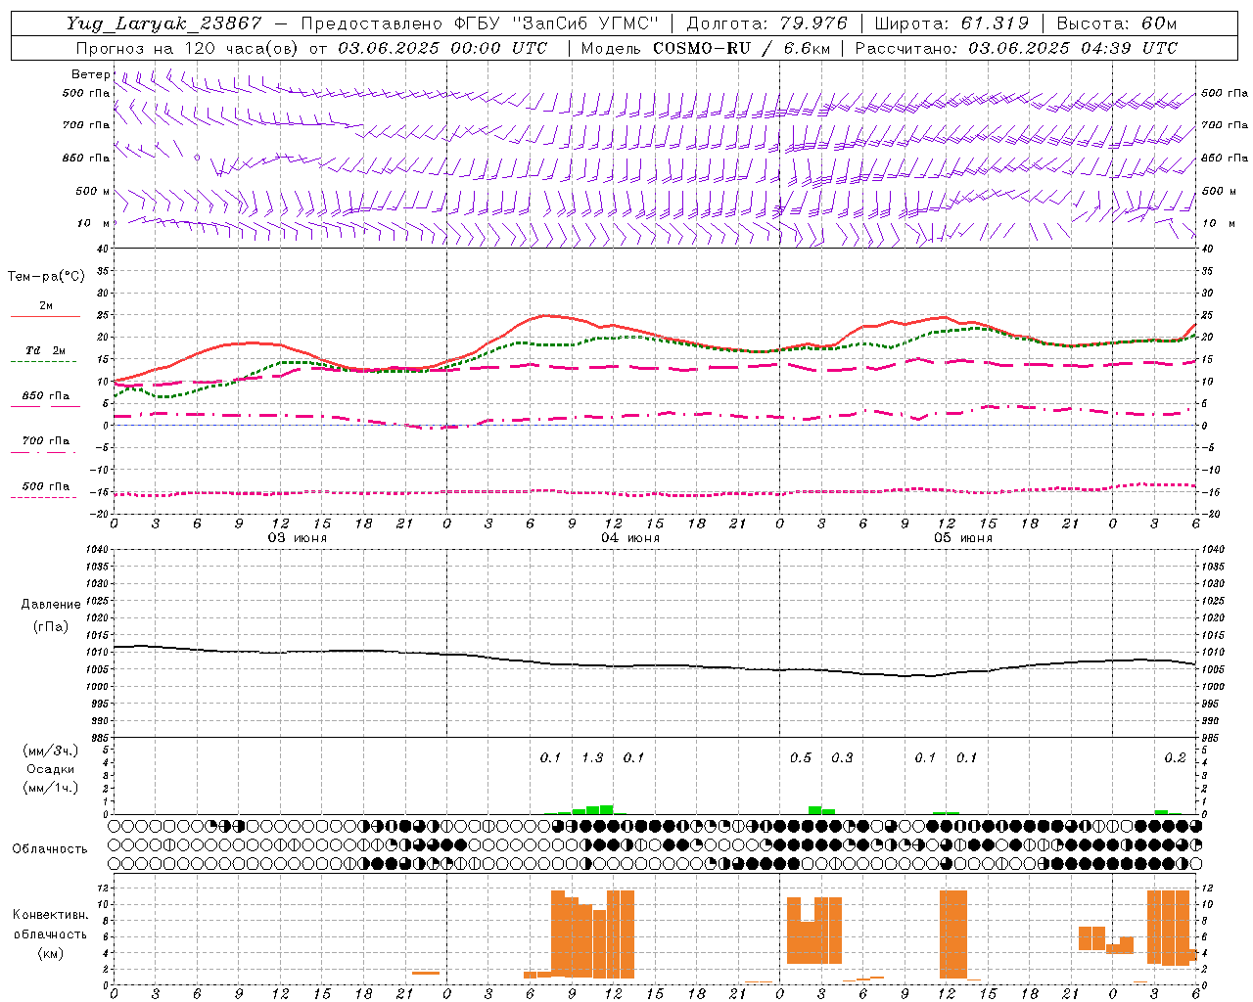Click the Осадки precipitation label
Viewport: 1253px width, 1002px height.
[x=51, y=769]
